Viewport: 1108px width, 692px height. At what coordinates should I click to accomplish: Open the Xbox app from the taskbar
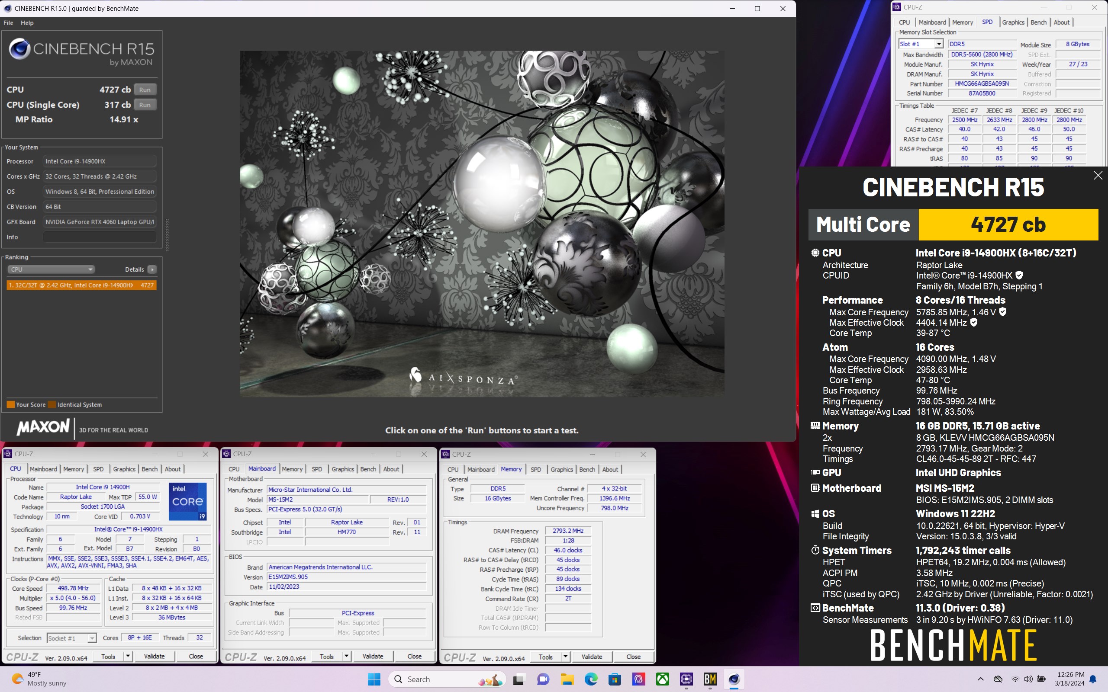point(662,679)
